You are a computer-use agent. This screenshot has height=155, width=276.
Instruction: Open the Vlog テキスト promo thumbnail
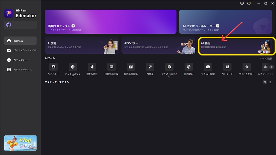pyautogui.click(x=20, y=143)
